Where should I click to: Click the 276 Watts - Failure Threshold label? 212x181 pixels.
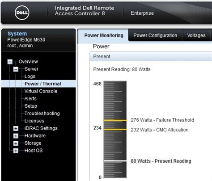point(162,120)
